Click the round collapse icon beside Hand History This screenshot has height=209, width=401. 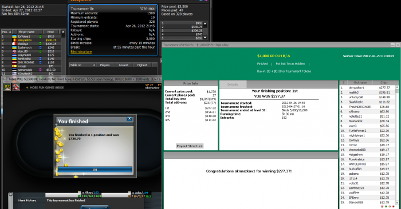point(10,195)
